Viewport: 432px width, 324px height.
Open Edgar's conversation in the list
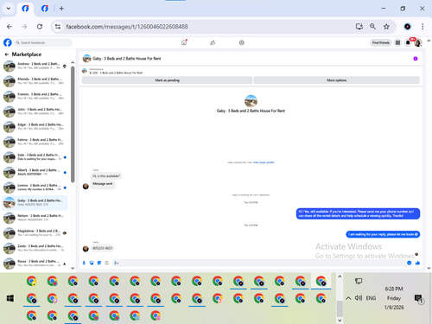35,127
